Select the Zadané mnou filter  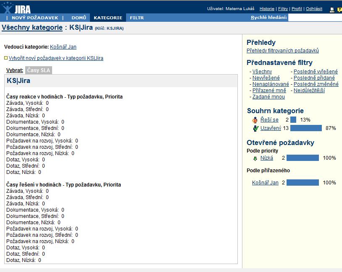coord(268,97)
